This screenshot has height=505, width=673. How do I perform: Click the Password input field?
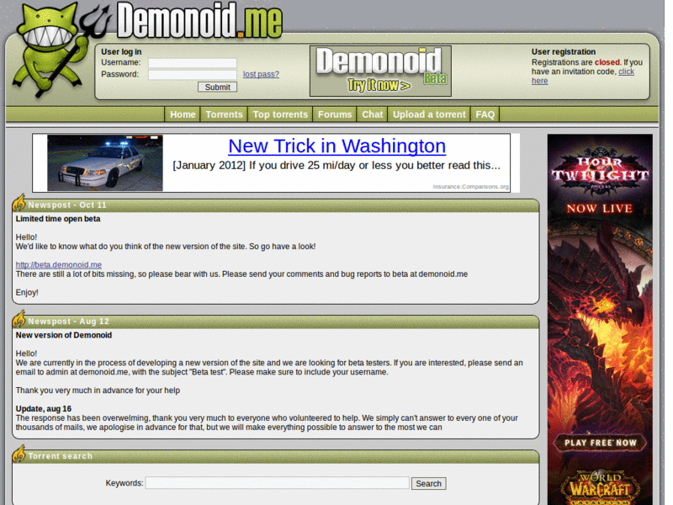click(193, 75)
